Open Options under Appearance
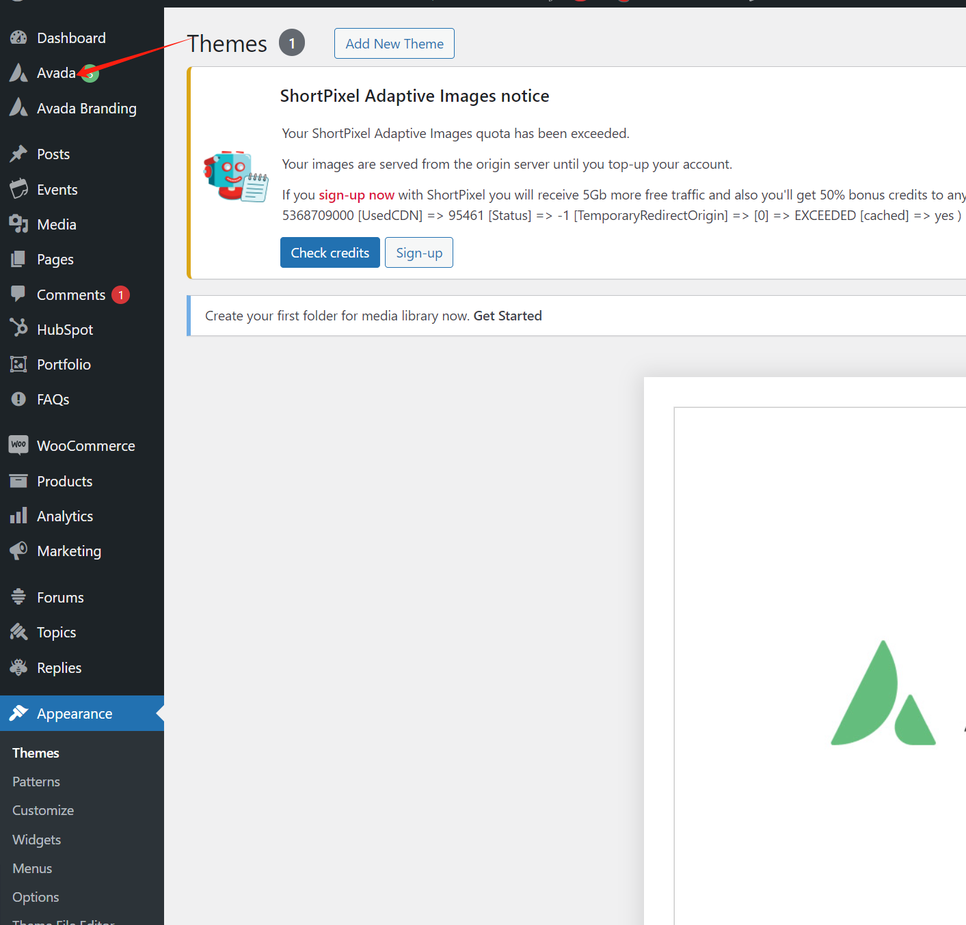The width and height of the screenshot is (966, 925). [36, 897]
